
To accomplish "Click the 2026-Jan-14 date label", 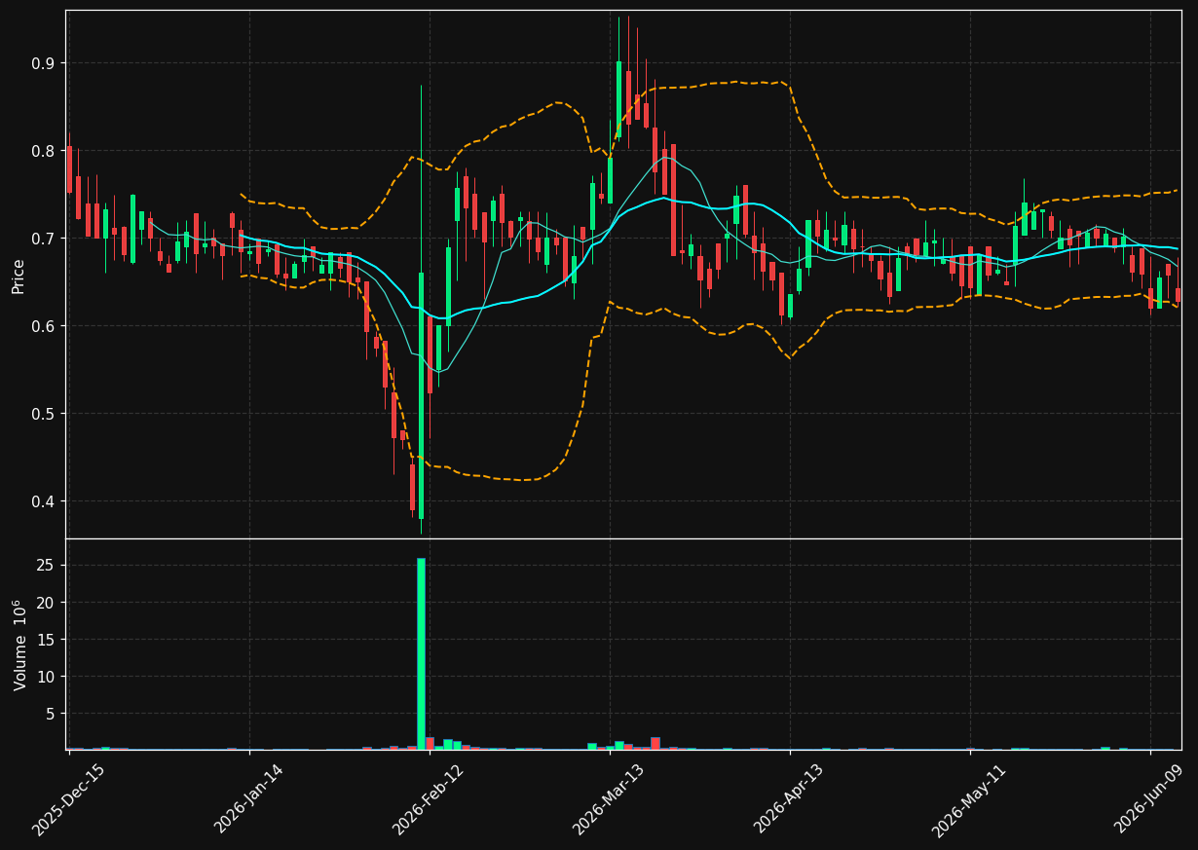I will 248,798.
